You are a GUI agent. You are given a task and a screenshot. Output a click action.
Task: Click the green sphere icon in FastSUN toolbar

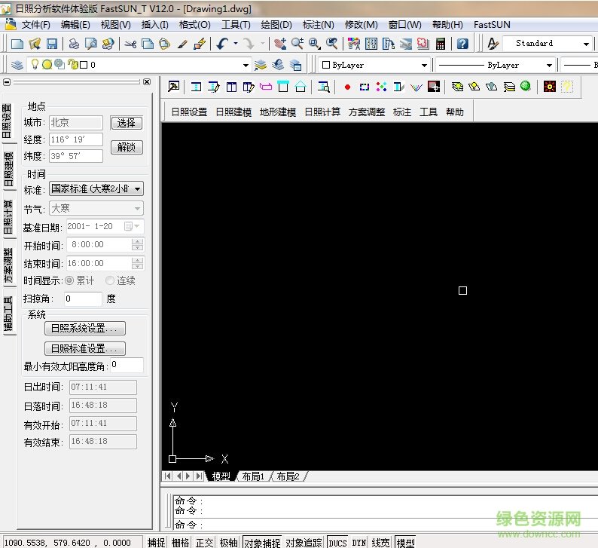pyautogui.click(x=525, y=87)
